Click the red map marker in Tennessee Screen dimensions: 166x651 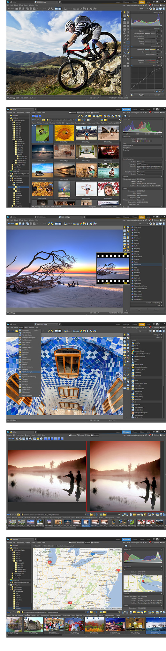[x=70, y=603]
